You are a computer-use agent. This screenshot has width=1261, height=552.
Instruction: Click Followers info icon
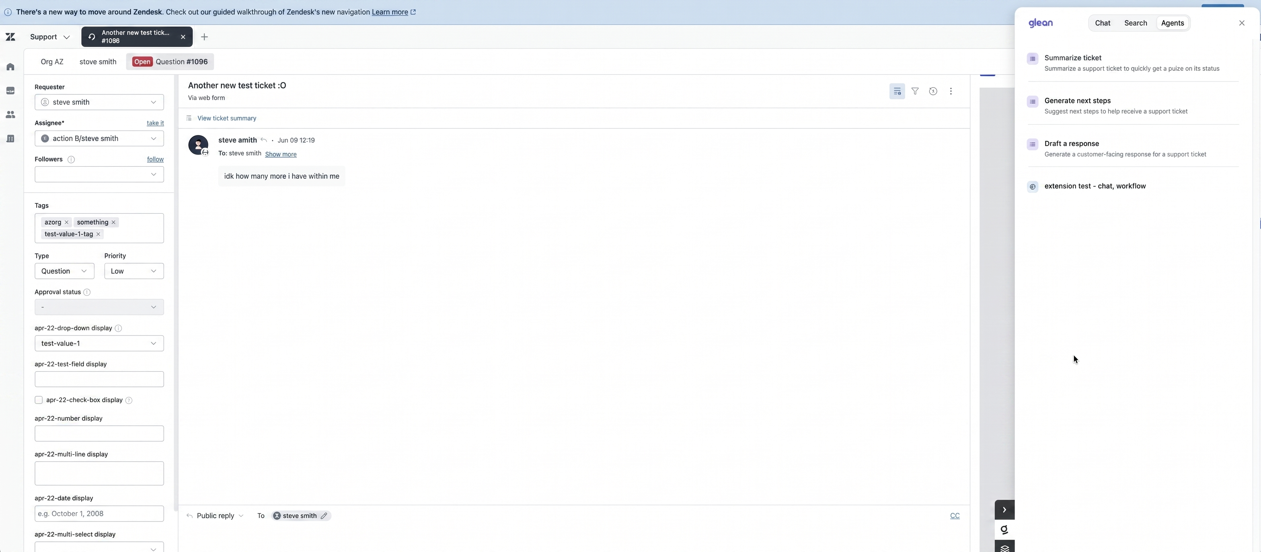[x=71, y=159]
